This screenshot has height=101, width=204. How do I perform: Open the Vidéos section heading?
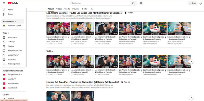pos(50,51)
